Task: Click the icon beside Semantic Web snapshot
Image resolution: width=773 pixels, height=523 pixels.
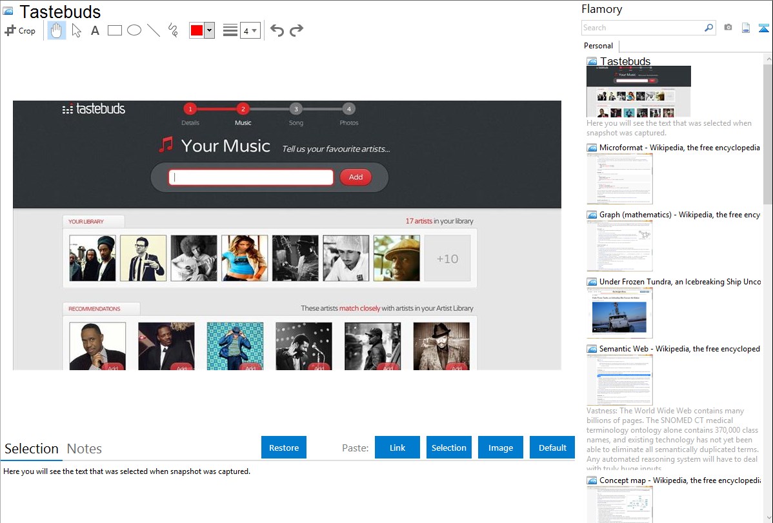Action: (592, 349)
